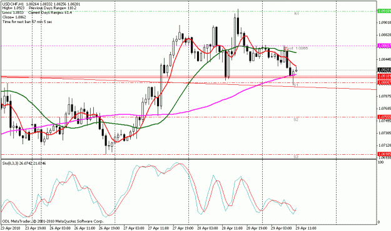The image size is (391, 231).
Task: Click the '23 Apr 19:00' time axis label
Action: pos(35,228)
